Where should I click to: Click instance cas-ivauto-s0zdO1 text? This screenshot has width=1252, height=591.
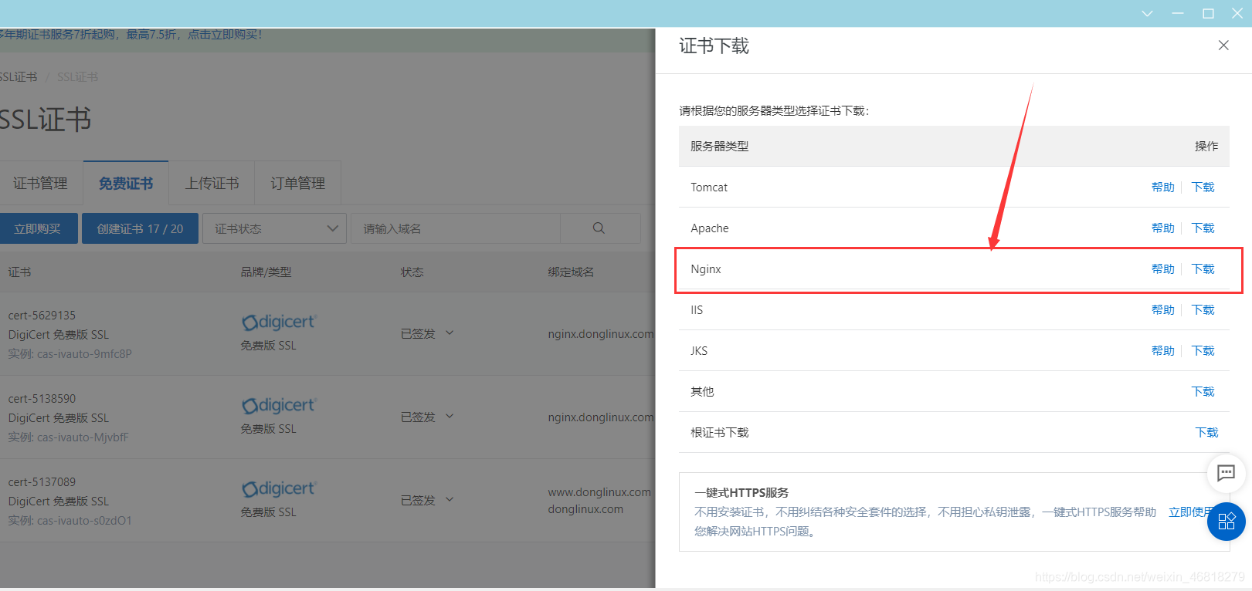coord(70,521)
